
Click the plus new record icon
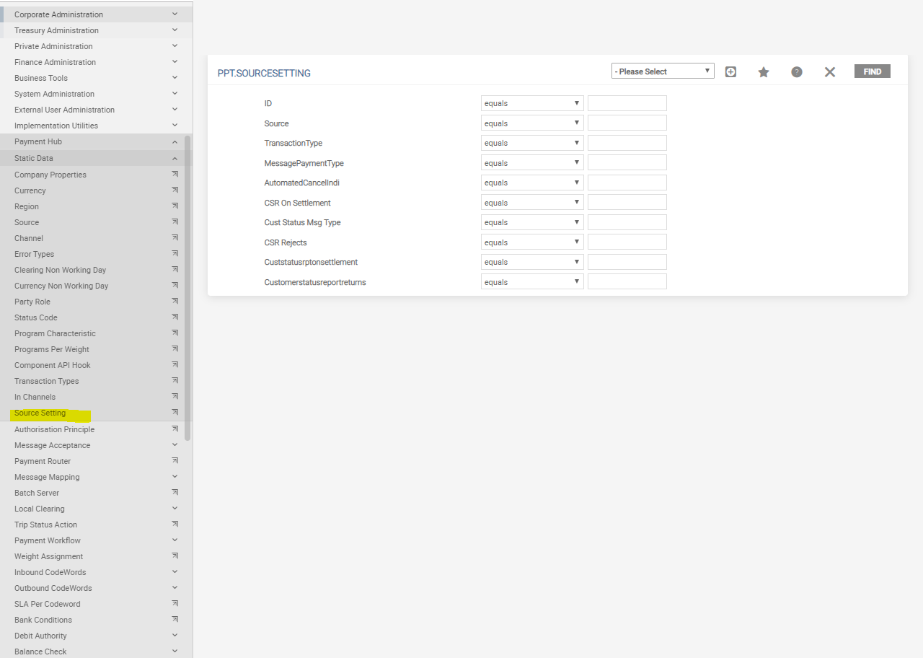point(730,72)
